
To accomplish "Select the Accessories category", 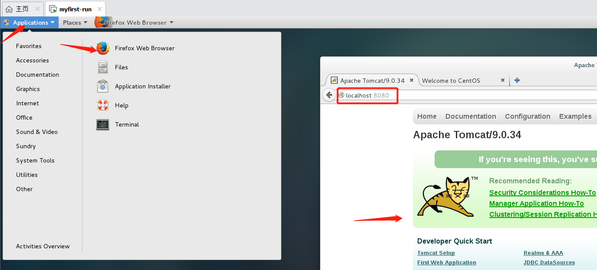I will click(x=33, y=60).
